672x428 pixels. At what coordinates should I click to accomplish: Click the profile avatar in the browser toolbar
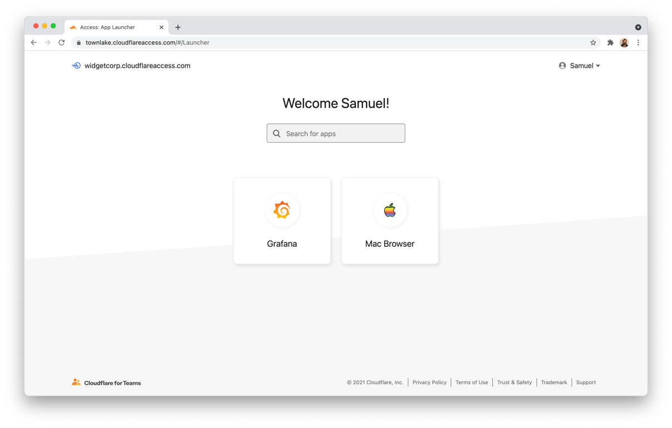[x=624, y=42]
